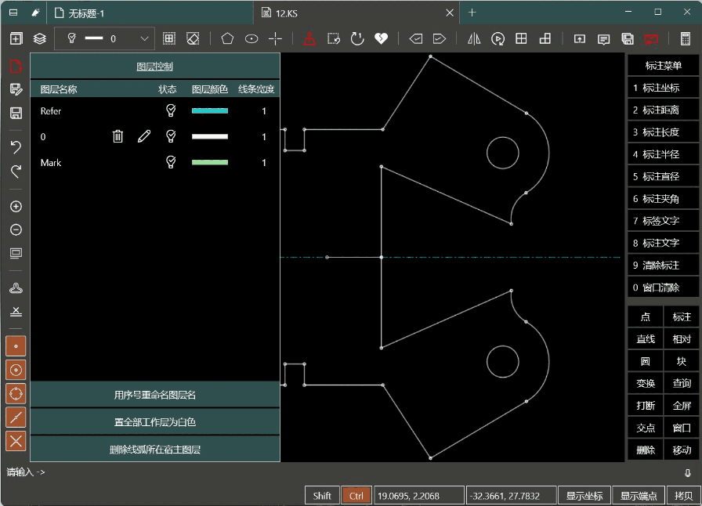Click the mirror tool icon
This screenshot has height=506, width=702.
point(474,38)
